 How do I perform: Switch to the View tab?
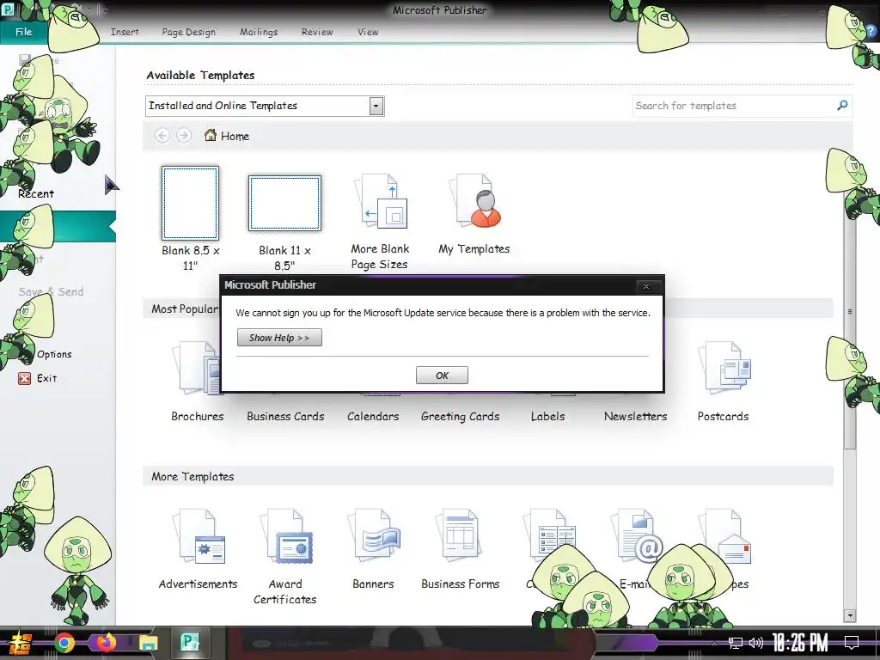point(368,32)
